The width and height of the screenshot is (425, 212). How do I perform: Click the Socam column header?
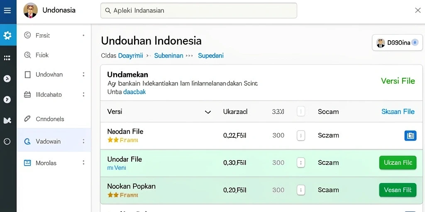click(328, 111)
